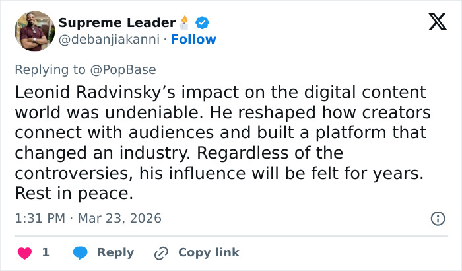Click the blue verified badge
The height and width of the screenshot is (271, 462).
click(x=204, y=23)
